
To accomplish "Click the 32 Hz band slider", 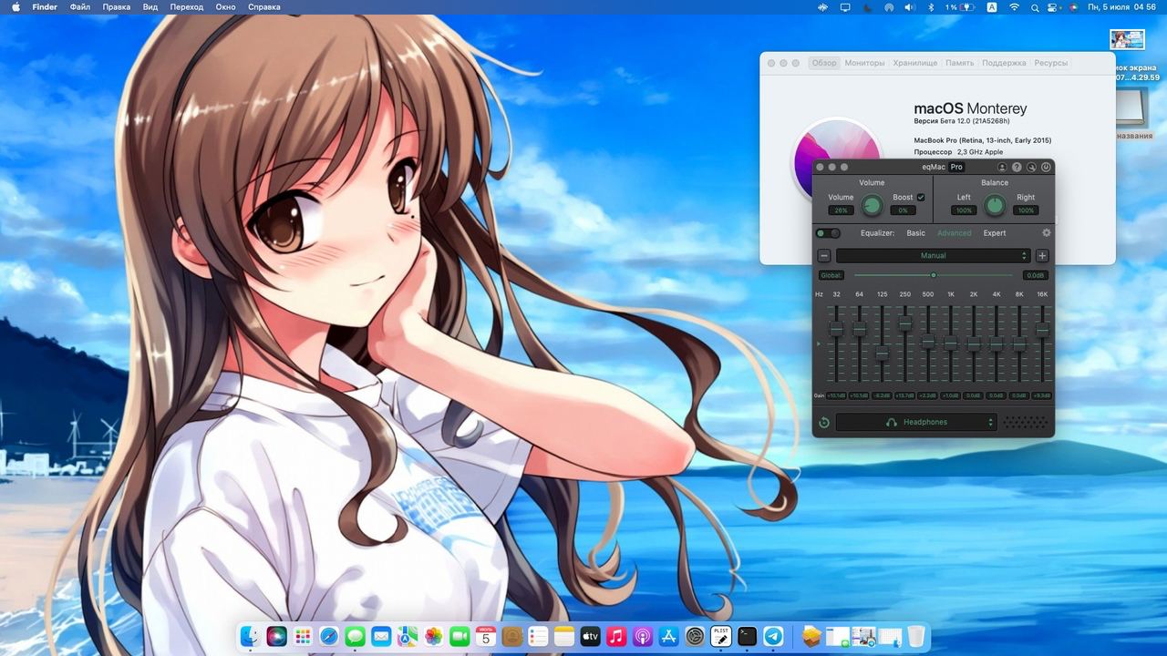I will click(836, 344).
